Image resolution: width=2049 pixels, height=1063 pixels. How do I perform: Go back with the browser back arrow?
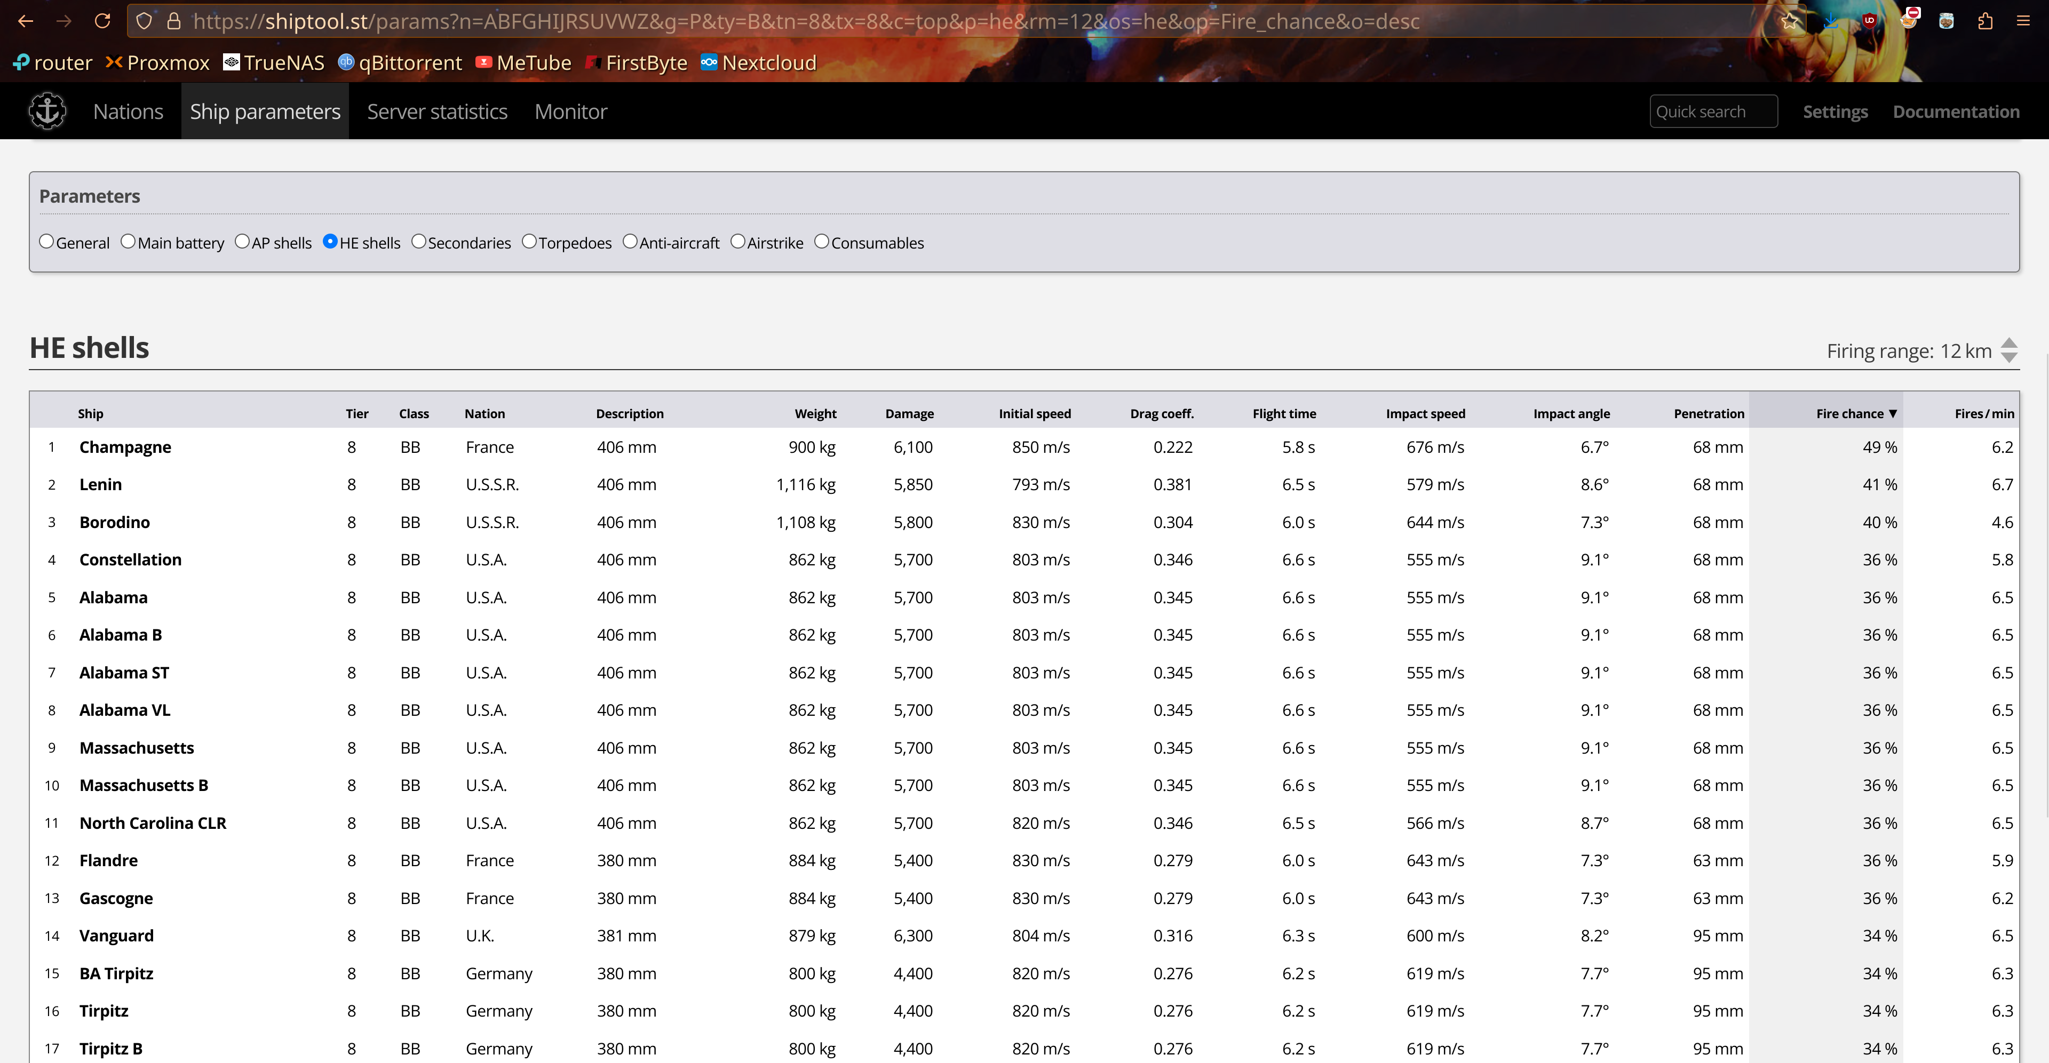(x=26, y=21)
